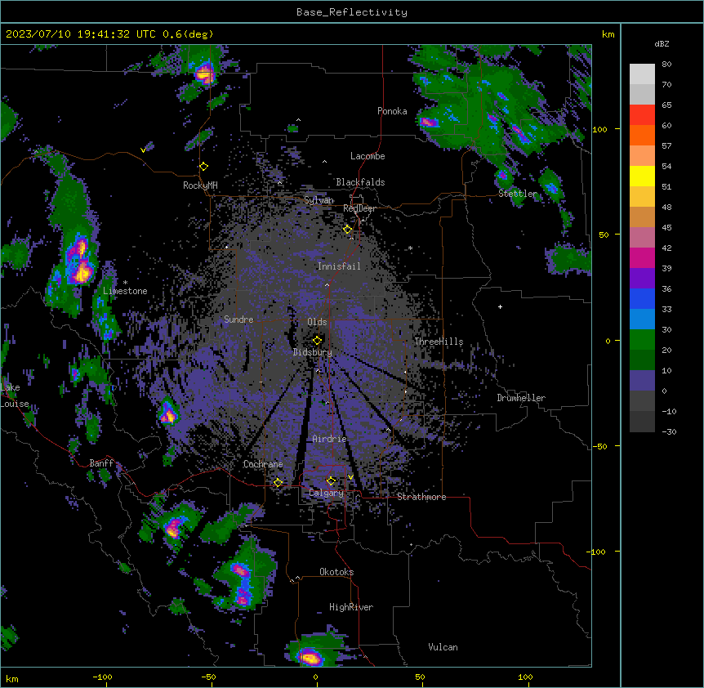704x688 pixels.
Task: Select the Ponoka city label
Action: 392,111
